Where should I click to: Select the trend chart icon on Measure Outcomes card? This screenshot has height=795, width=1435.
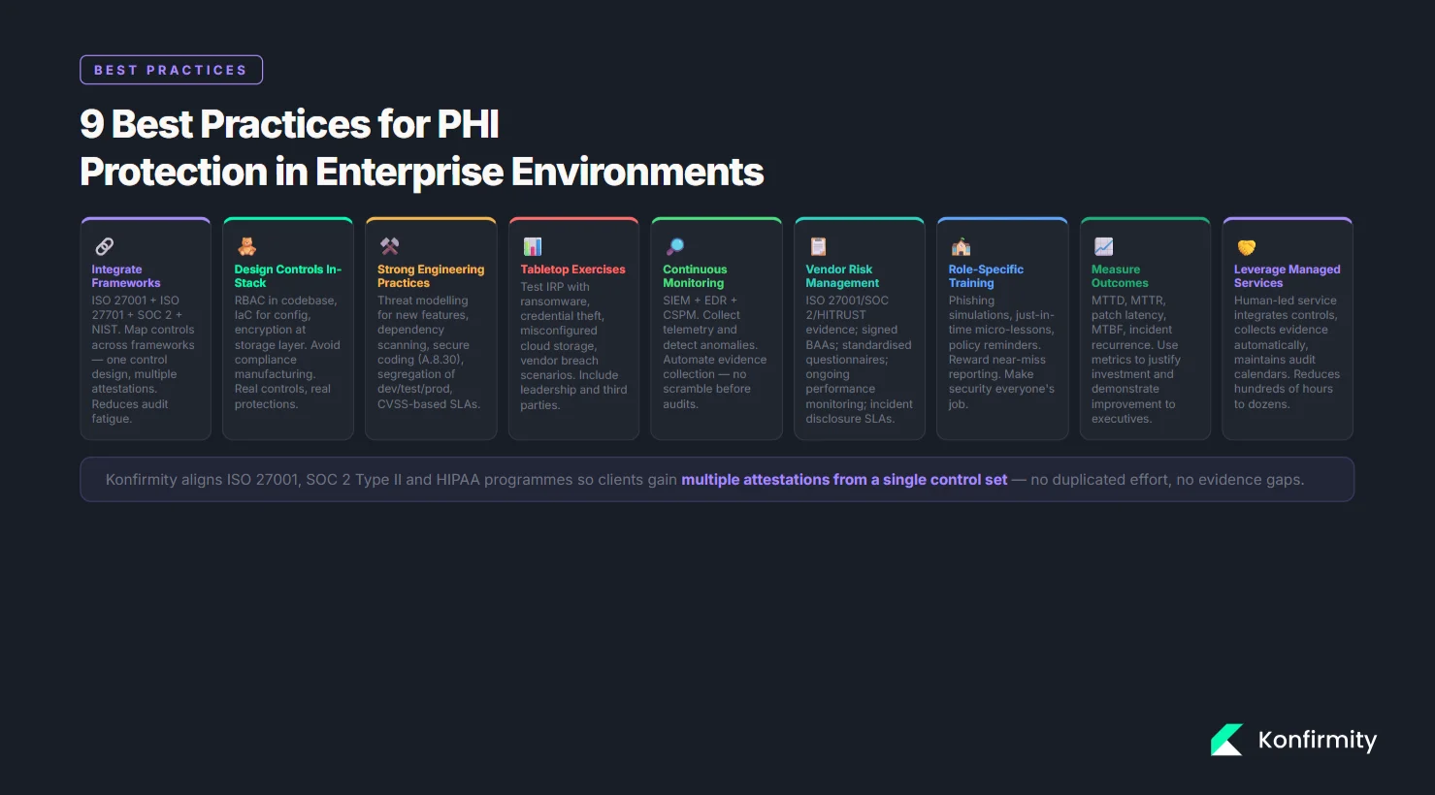point(1102,246)
